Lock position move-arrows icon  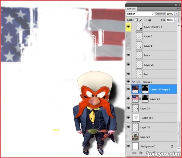(145, 20)
